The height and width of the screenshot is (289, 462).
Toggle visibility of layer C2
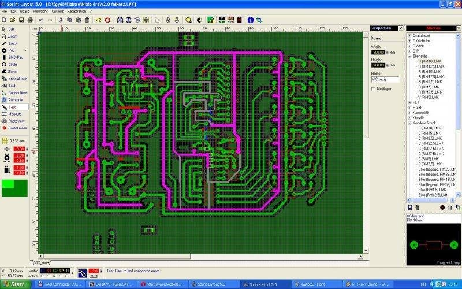[x=55, y=271]
